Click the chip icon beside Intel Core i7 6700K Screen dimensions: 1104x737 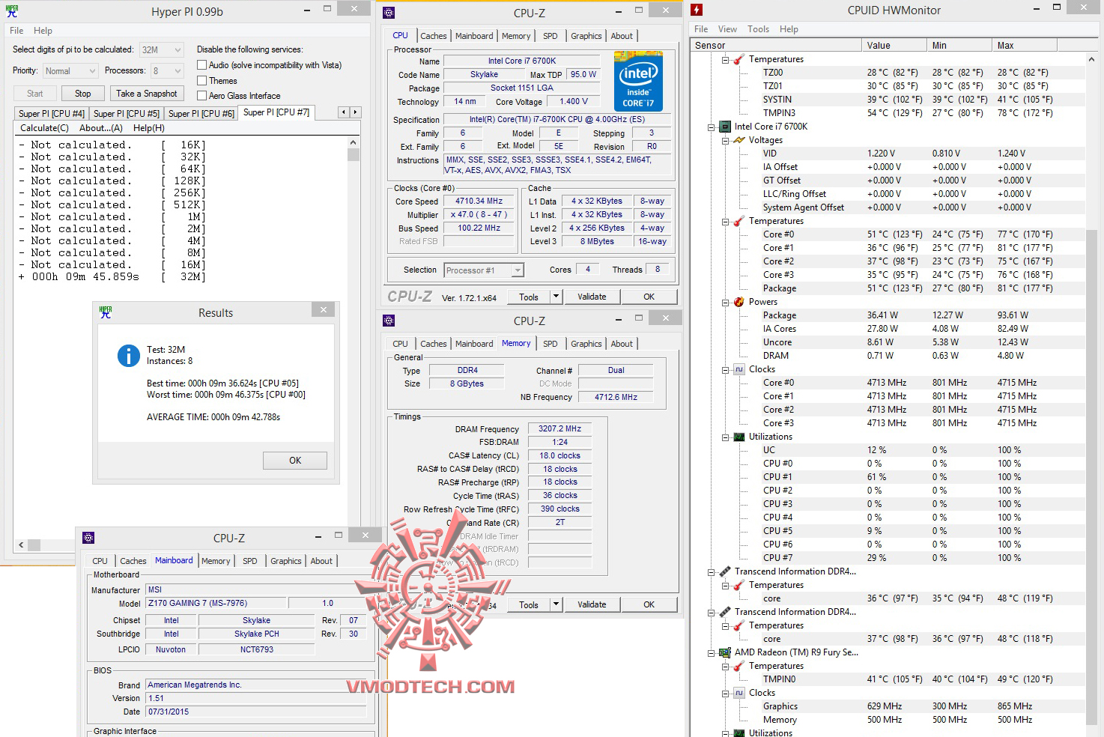point(725,127)
